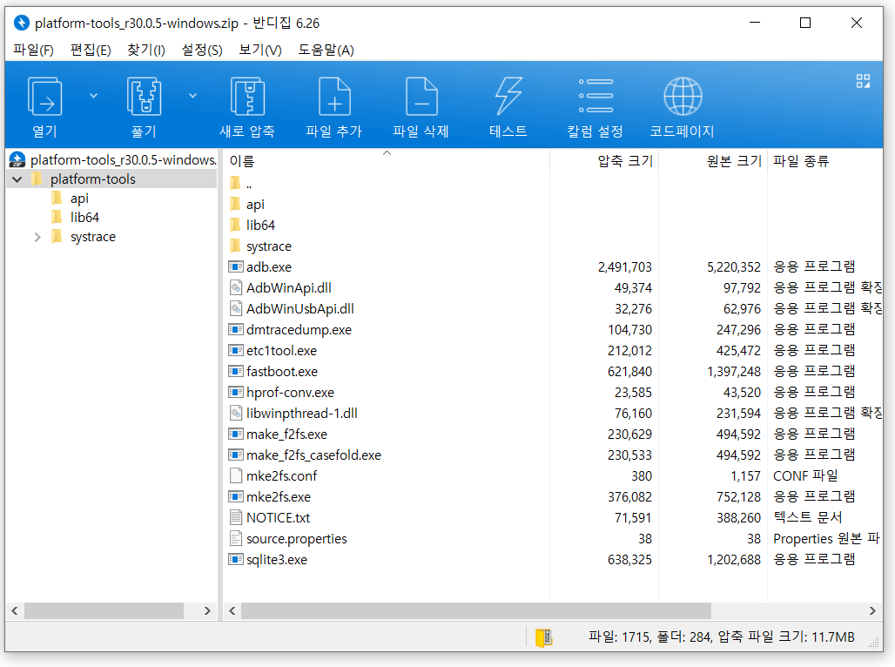Click the Open (열기) toolbar icon

click(44, 97)
